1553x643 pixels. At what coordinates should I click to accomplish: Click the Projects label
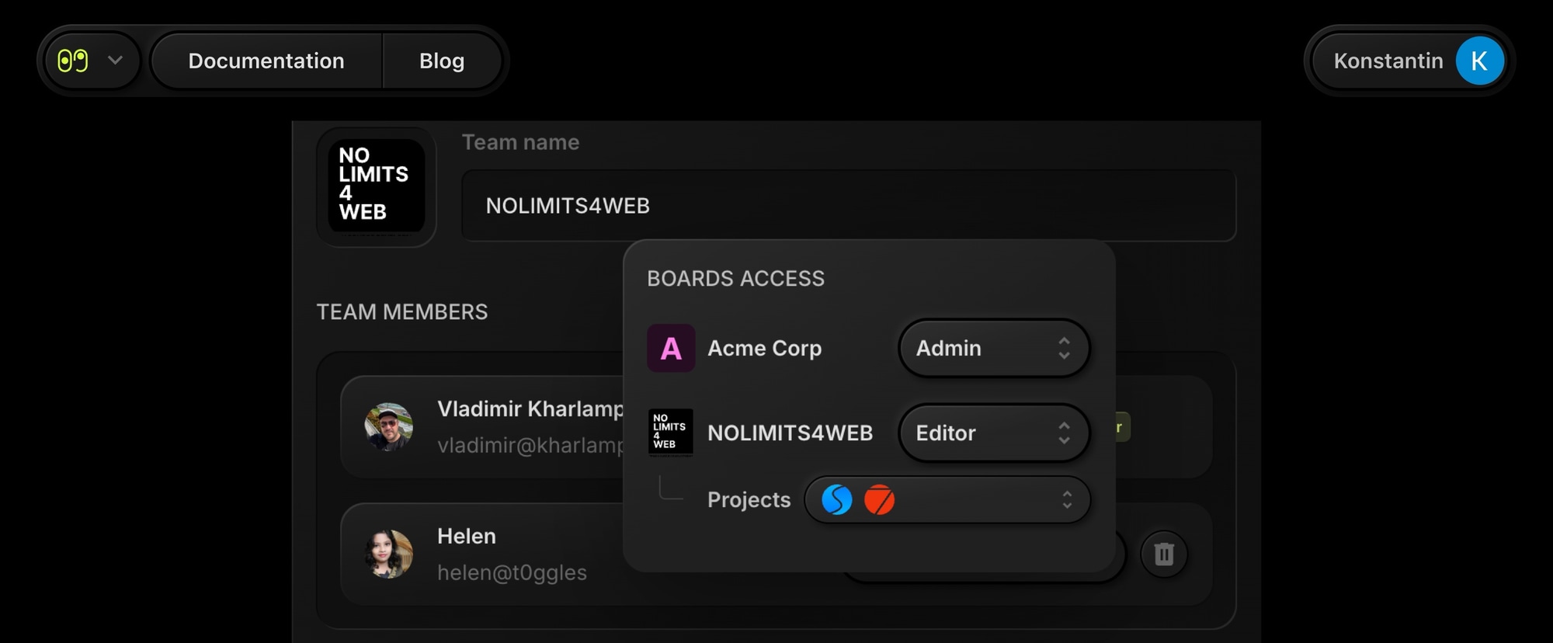coord(749,499)
